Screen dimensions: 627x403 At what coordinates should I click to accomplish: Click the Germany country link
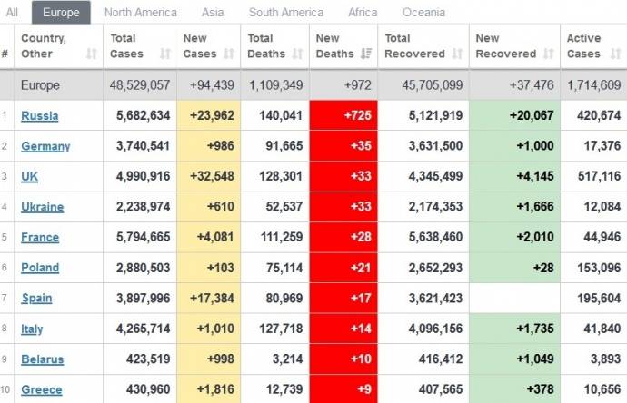click(x=45, y=146)
